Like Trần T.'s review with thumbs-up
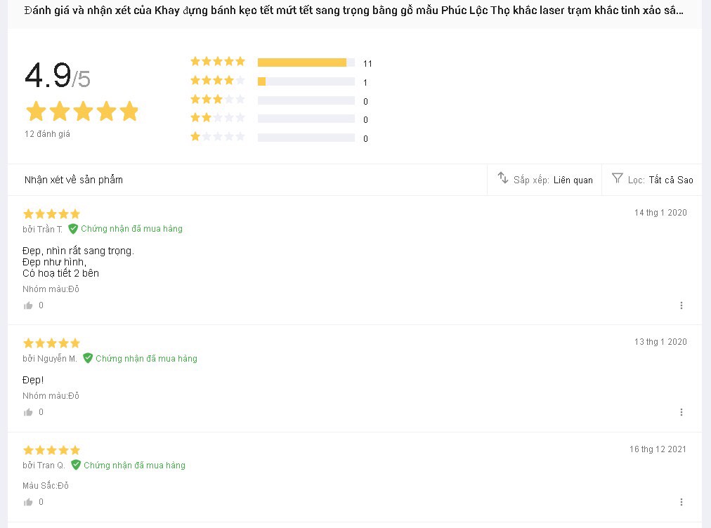Screen dimensions: 711x528 click(x=29, y=305)
